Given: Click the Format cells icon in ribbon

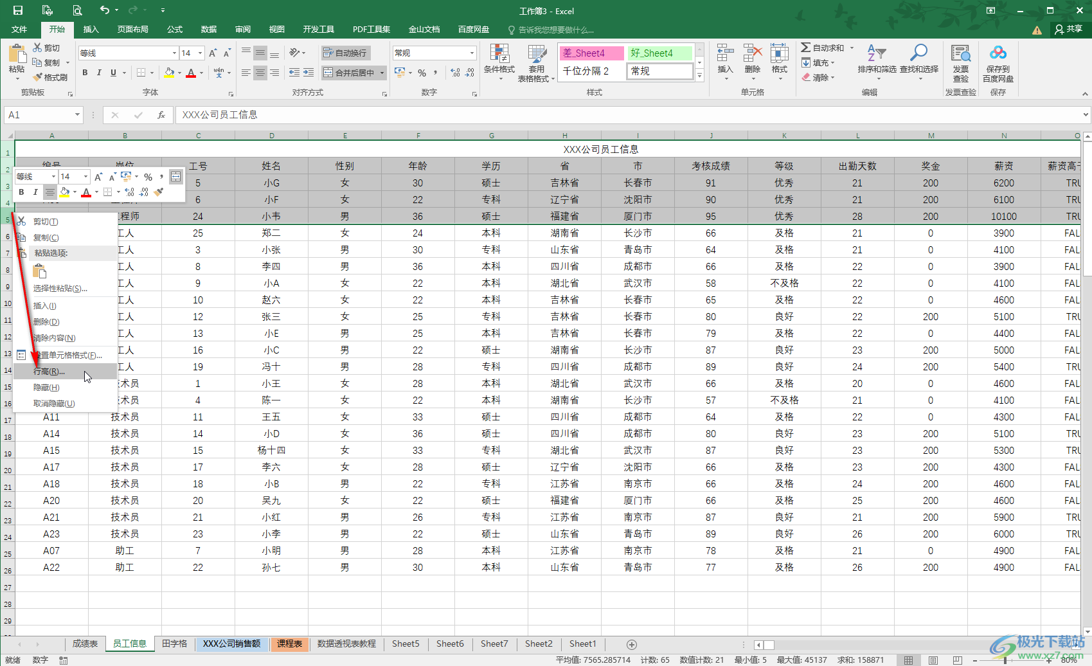Looking at the screenshot, I should point(780,54).
